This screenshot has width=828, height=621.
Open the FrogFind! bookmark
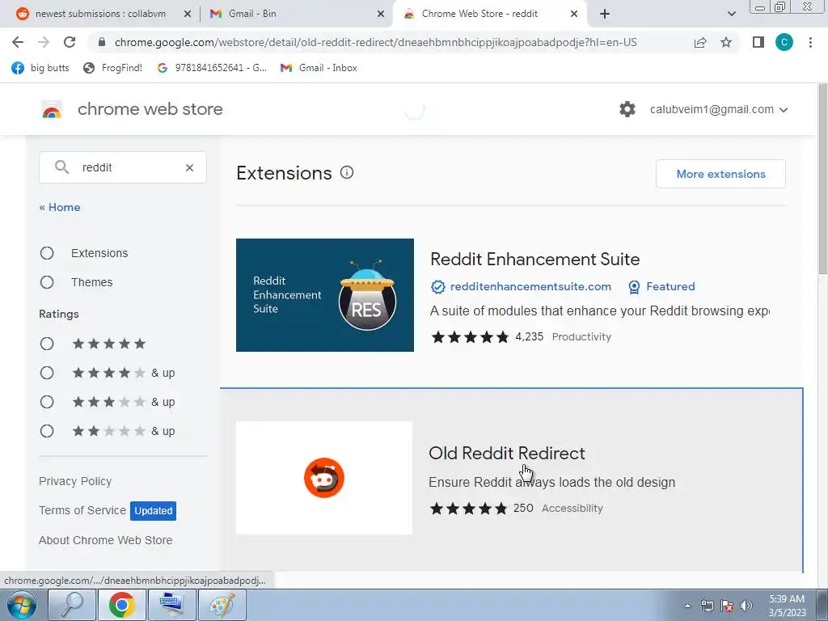coord(113,68)
